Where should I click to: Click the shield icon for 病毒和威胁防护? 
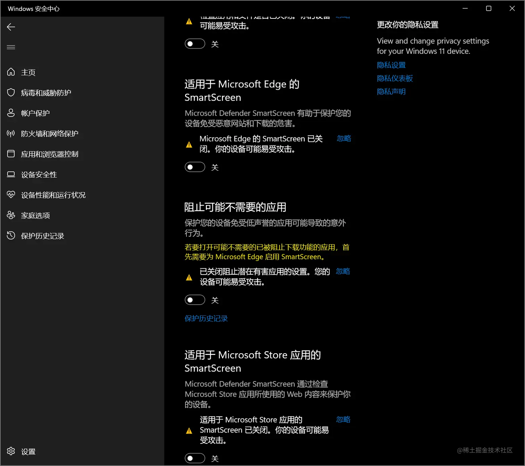click(11, 92)
